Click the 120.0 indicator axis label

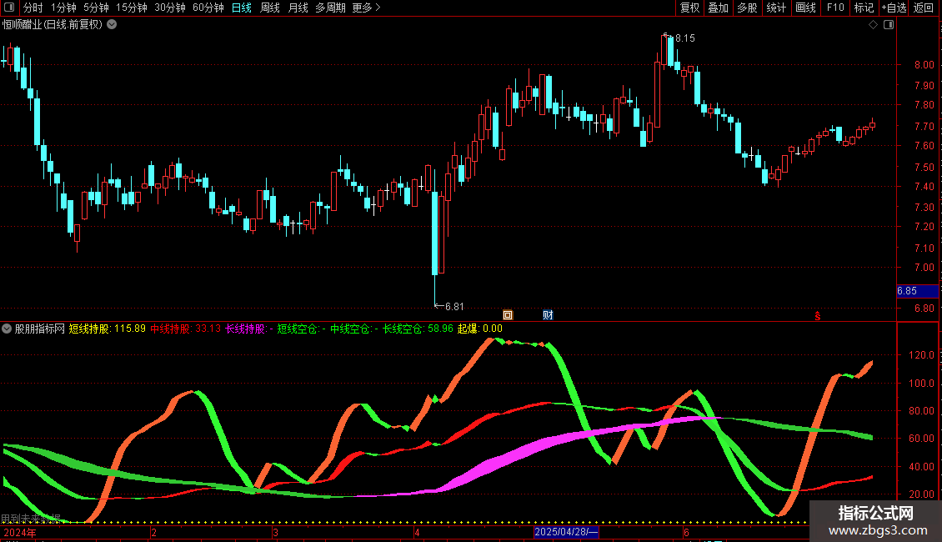pos(921,355)
